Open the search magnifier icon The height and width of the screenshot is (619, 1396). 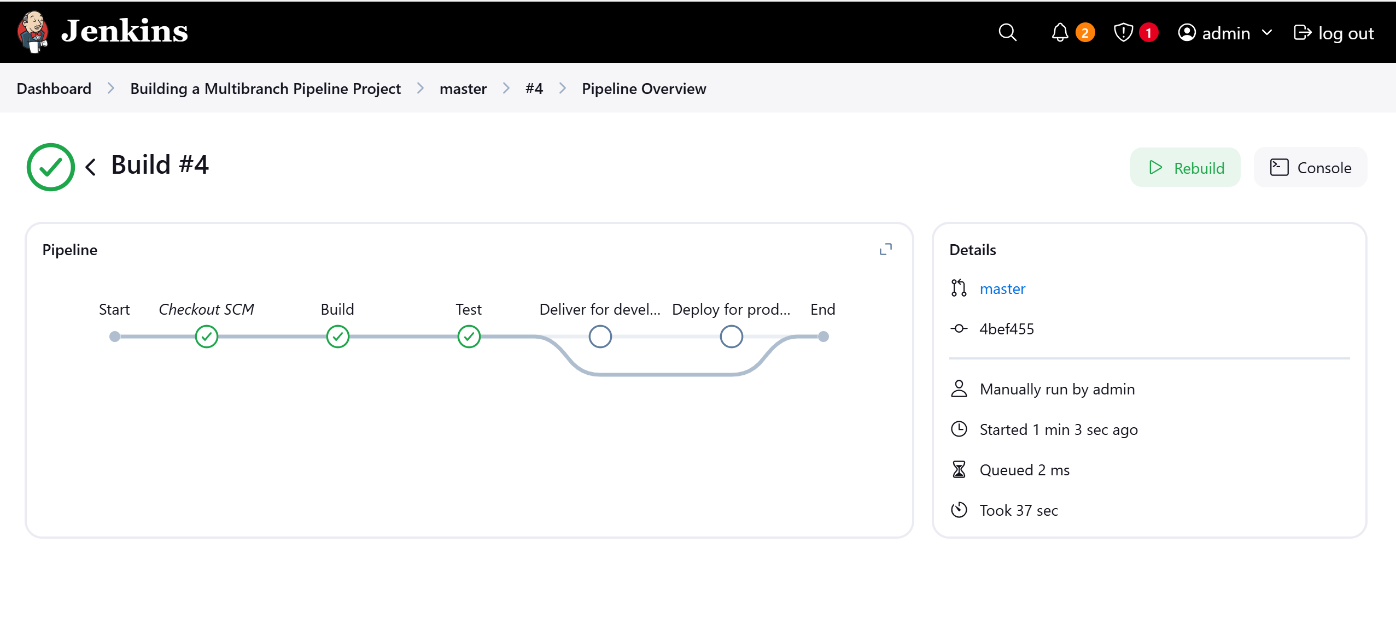(x=1007, y=33)
